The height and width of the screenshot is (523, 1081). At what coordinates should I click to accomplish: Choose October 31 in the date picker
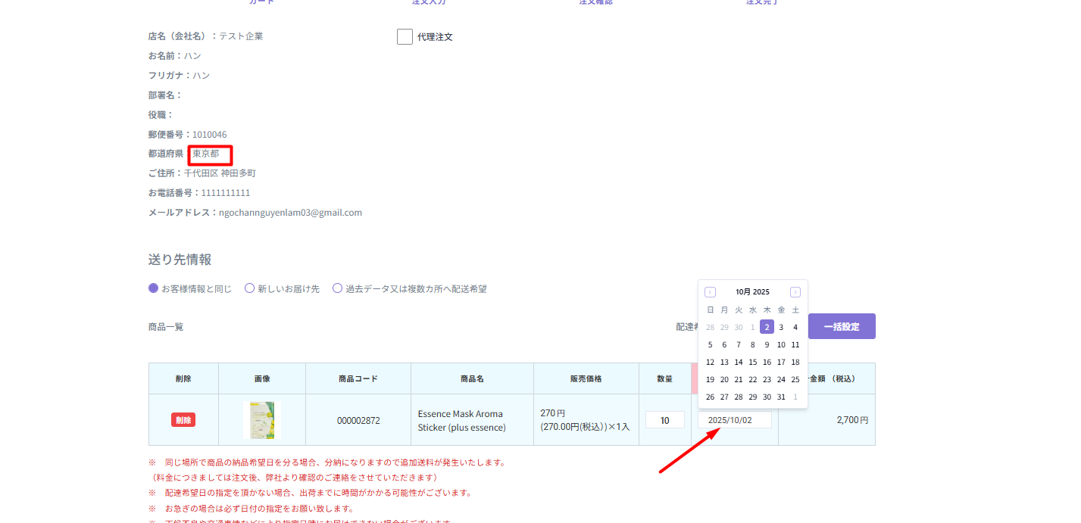click(x=781, y=397)
